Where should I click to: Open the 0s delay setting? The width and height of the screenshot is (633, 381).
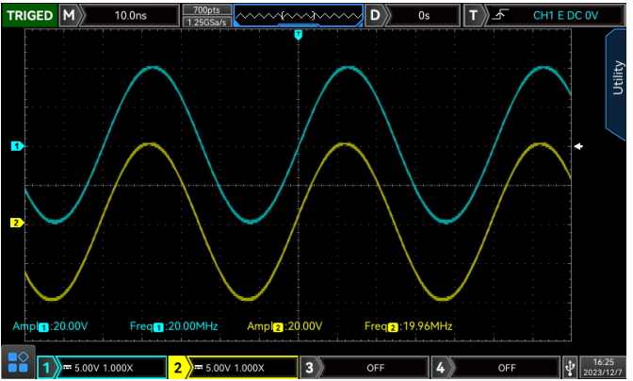[424, 15]
